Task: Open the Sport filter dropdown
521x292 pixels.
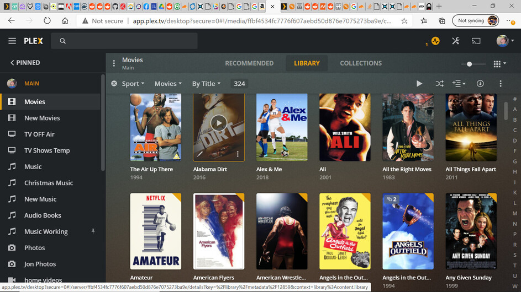Action: (x=133, y=84)
